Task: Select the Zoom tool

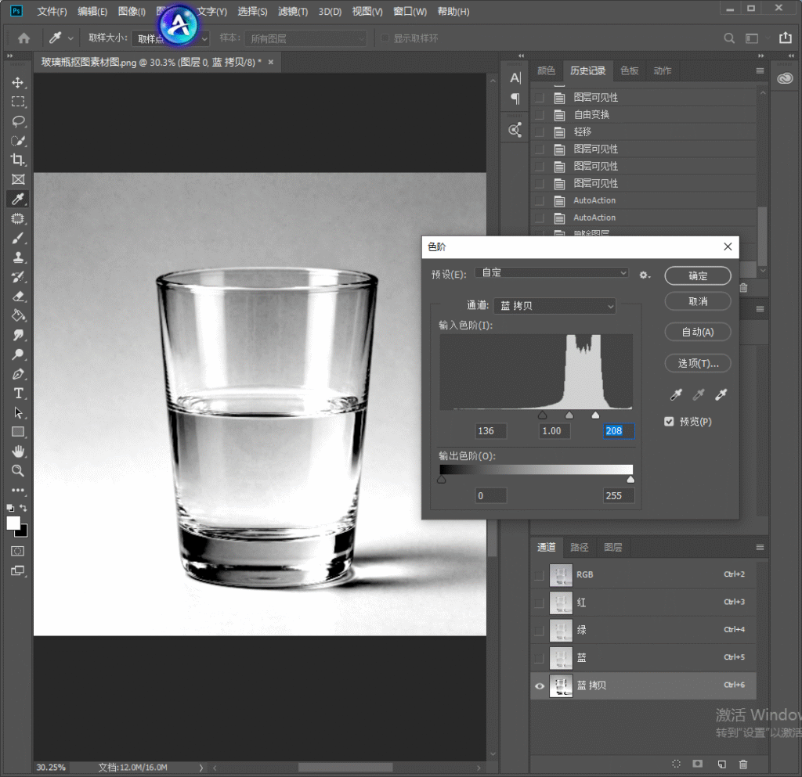Action: [18, 471]
